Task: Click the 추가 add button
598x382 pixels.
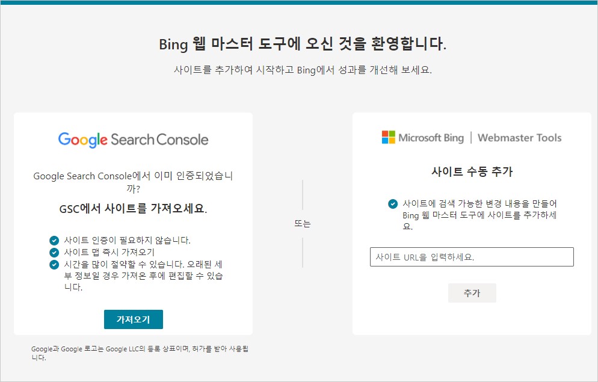Action: click(x=472, y=293)
